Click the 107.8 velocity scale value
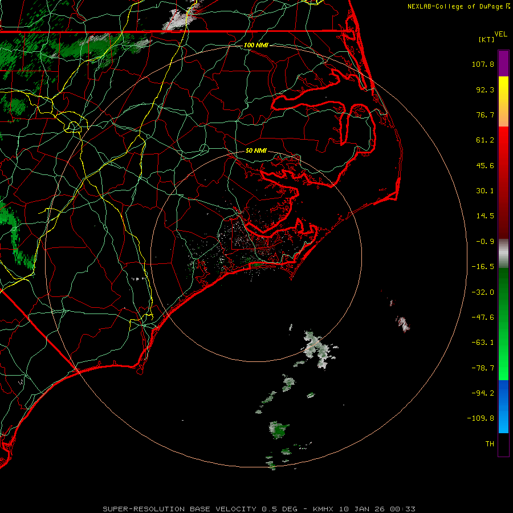513x513 pixels. [483, 64]
